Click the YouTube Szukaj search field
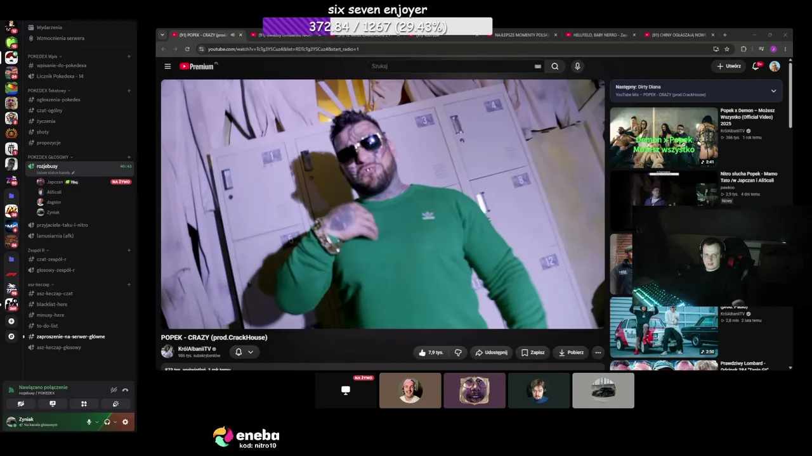Viewport: 812px width, 456px height. [x=454, y=66]
